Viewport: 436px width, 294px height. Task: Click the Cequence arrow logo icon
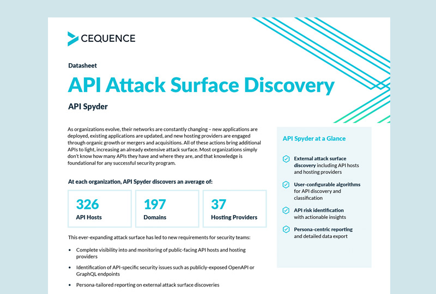click(73, 39)
